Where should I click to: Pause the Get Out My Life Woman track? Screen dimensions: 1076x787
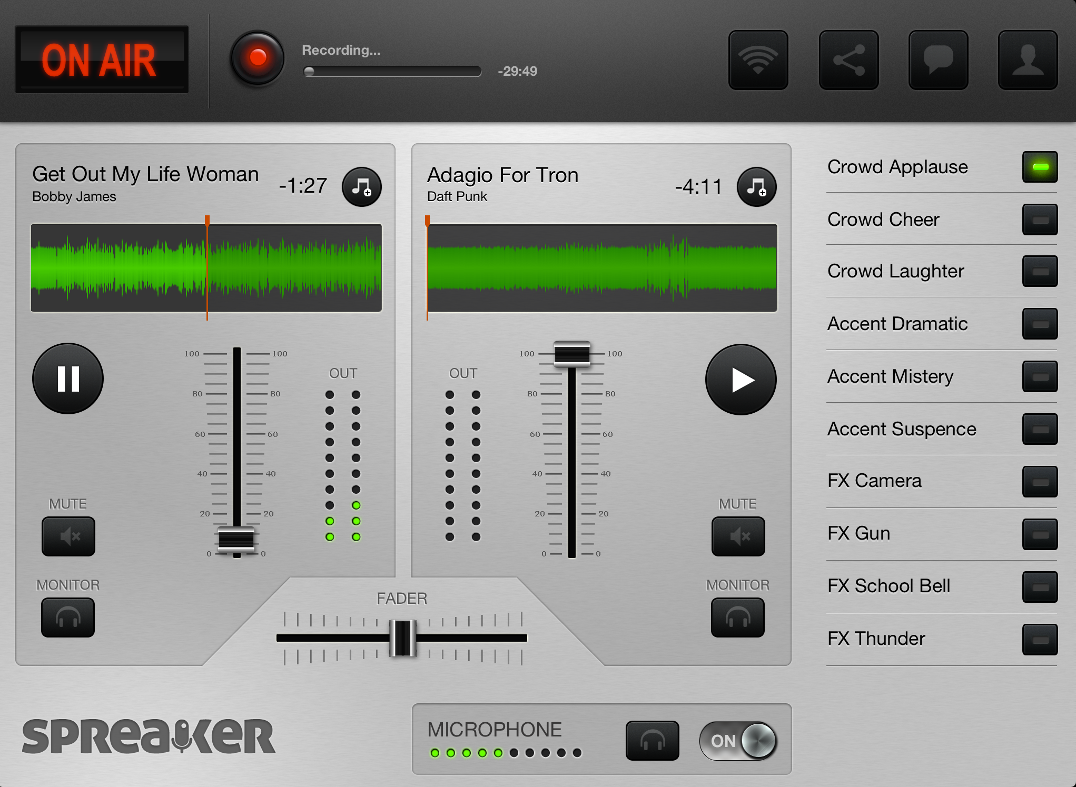pyautogui.click(x=68, y=378)
